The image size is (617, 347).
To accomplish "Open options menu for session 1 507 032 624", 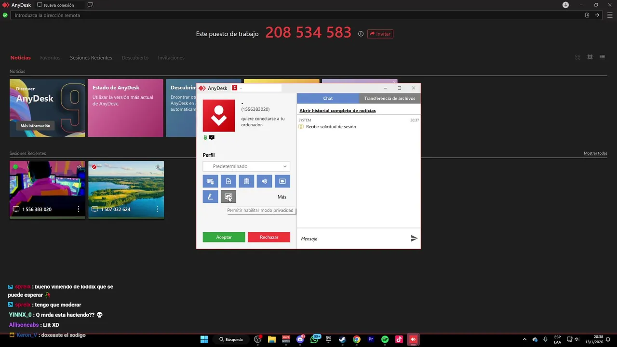I will (157, 210).
